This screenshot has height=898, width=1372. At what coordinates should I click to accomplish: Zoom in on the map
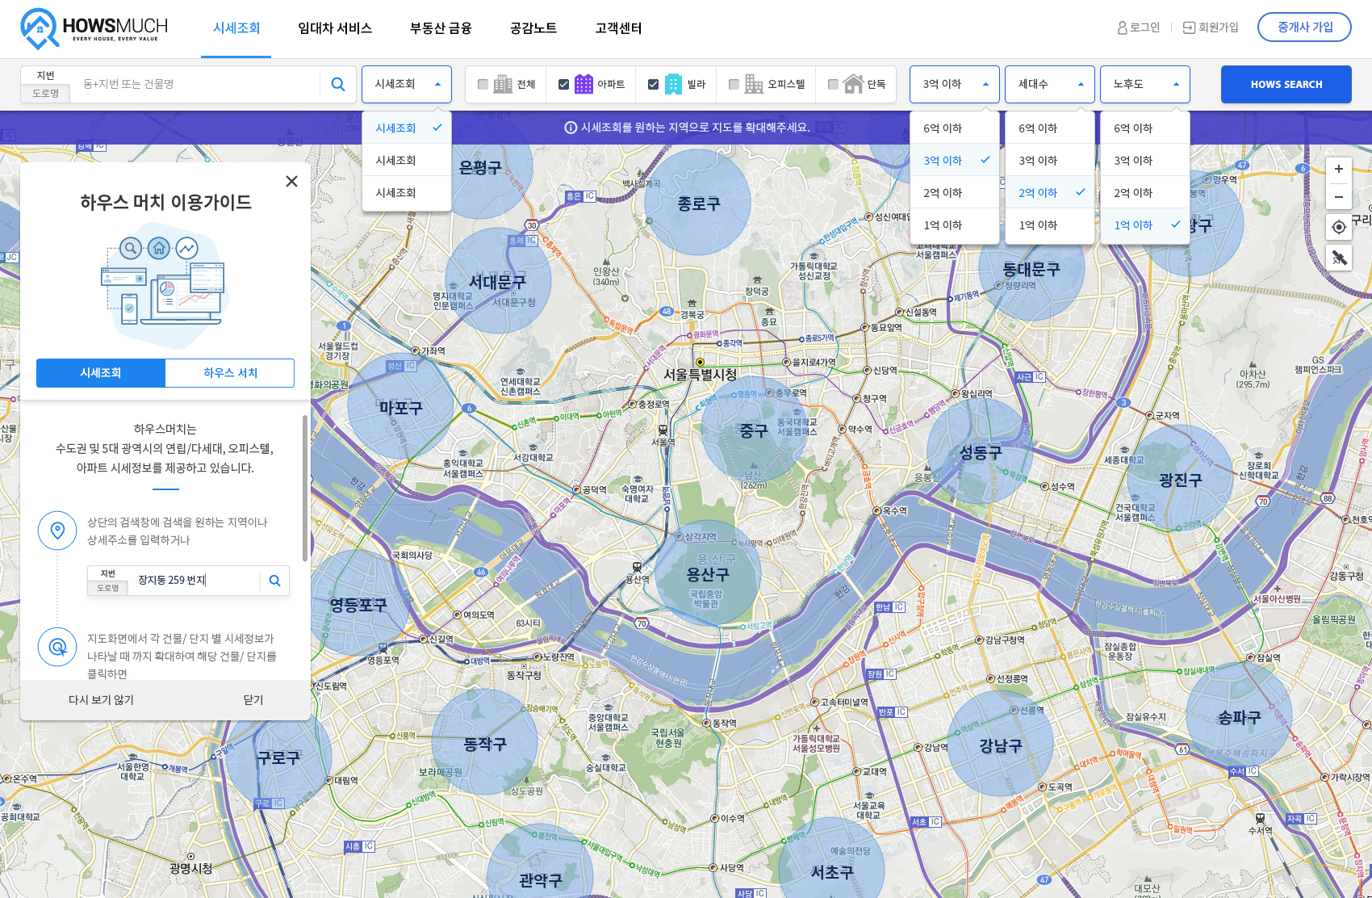(x=1339, y=169)
